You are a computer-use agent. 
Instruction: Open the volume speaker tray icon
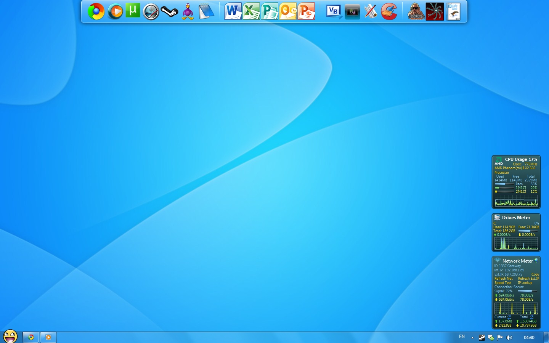pyautogui.click(x=509, y=338)
